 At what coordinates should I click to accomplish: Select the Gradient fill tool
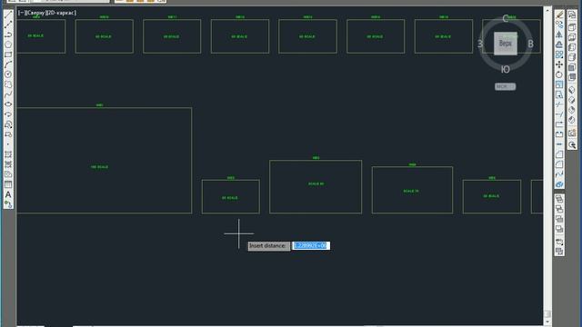tap(8, 164)
